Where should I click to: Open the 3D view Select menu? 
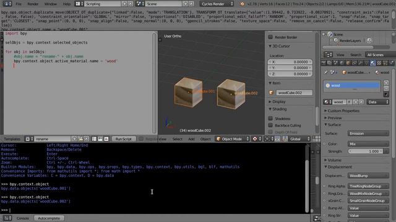click(x=178, y=139)
